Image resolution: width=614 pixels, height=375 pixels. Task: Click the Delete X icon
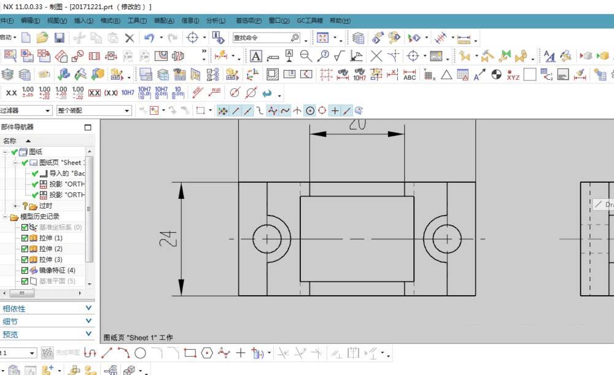(x=129, y=38)
